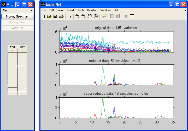Open the Insert menu
The image size is (188, 131).
tap(70, 10)
